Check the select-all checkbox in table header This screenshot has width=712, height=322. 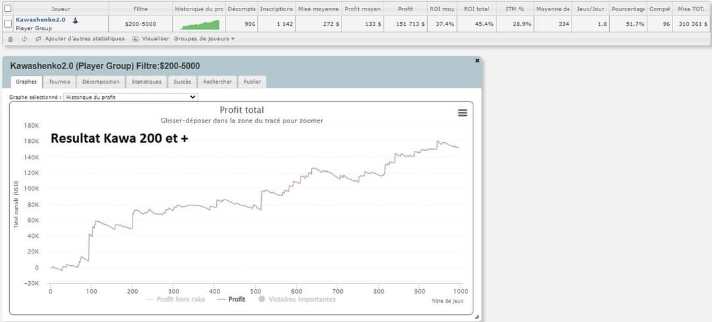coord(8,9)
